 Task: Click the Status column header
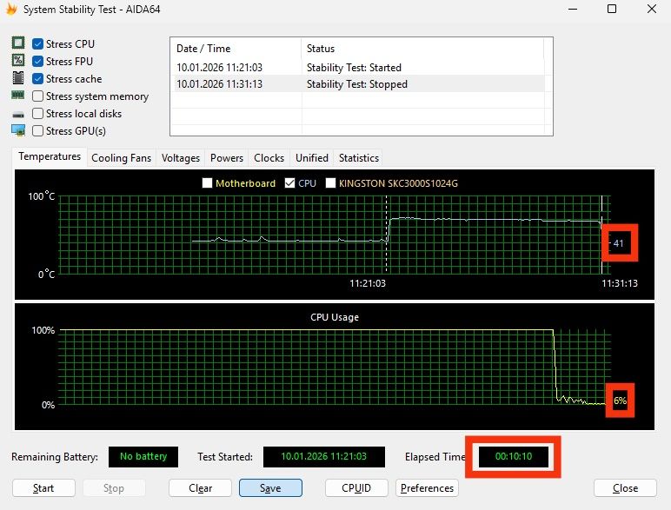click(x=422, y=49)
